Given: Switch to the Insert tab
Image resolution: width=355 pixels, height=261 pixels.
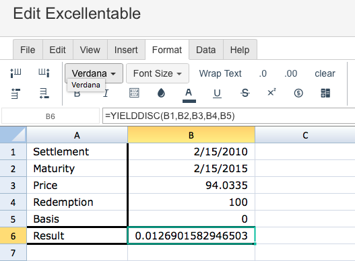Looking at the screenshot, I should tap(126, 50).
